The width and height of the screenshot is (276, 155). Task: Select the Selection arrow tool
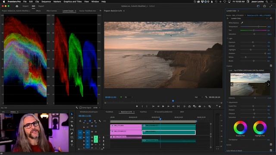tap(72, 114)
